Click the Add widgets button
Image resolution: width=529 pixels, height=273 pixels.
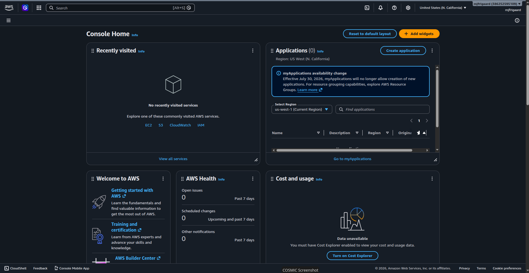[x=419, y=34]
